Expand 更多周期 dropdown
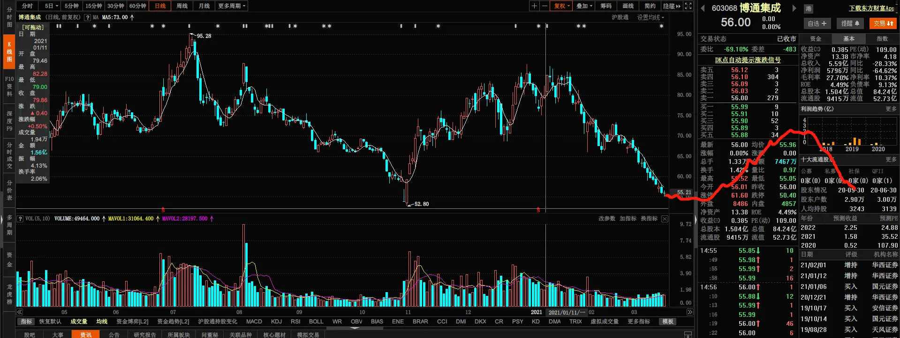 click(x=232, y=6)
